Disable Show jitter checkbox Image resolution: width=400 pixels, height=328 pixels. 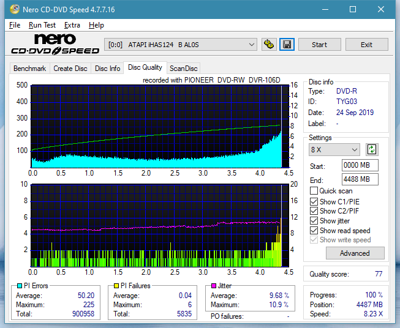coord(314,221)
